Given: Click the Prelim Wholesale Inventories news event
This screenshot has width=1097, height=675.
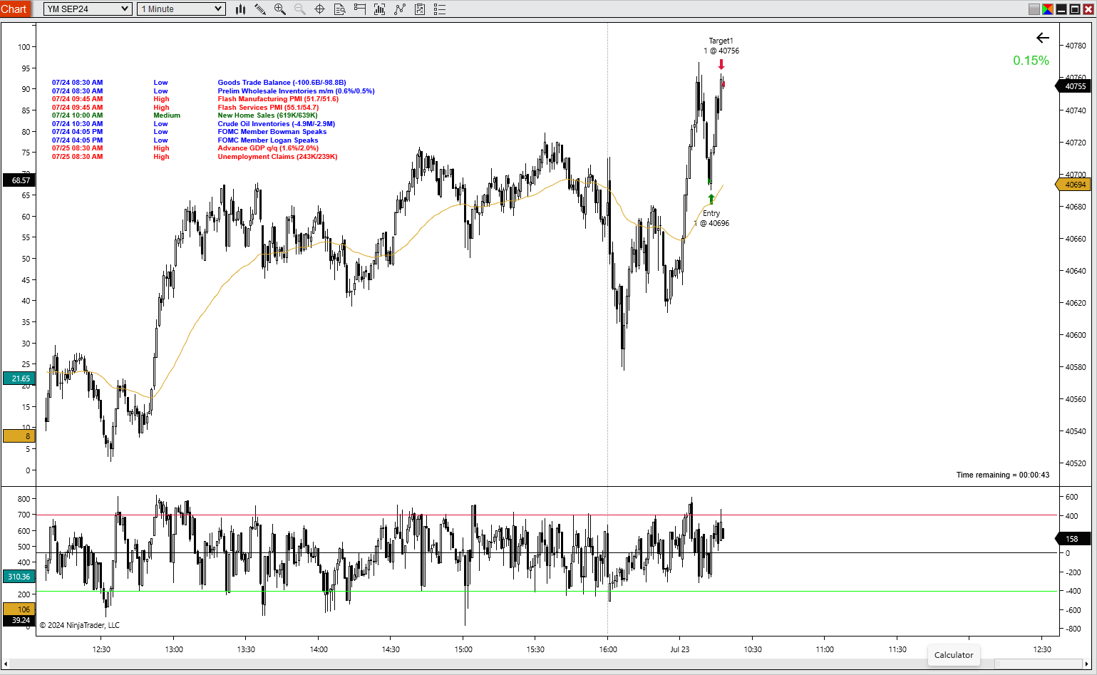Looking at the screenshot, I should click(296, 91).
